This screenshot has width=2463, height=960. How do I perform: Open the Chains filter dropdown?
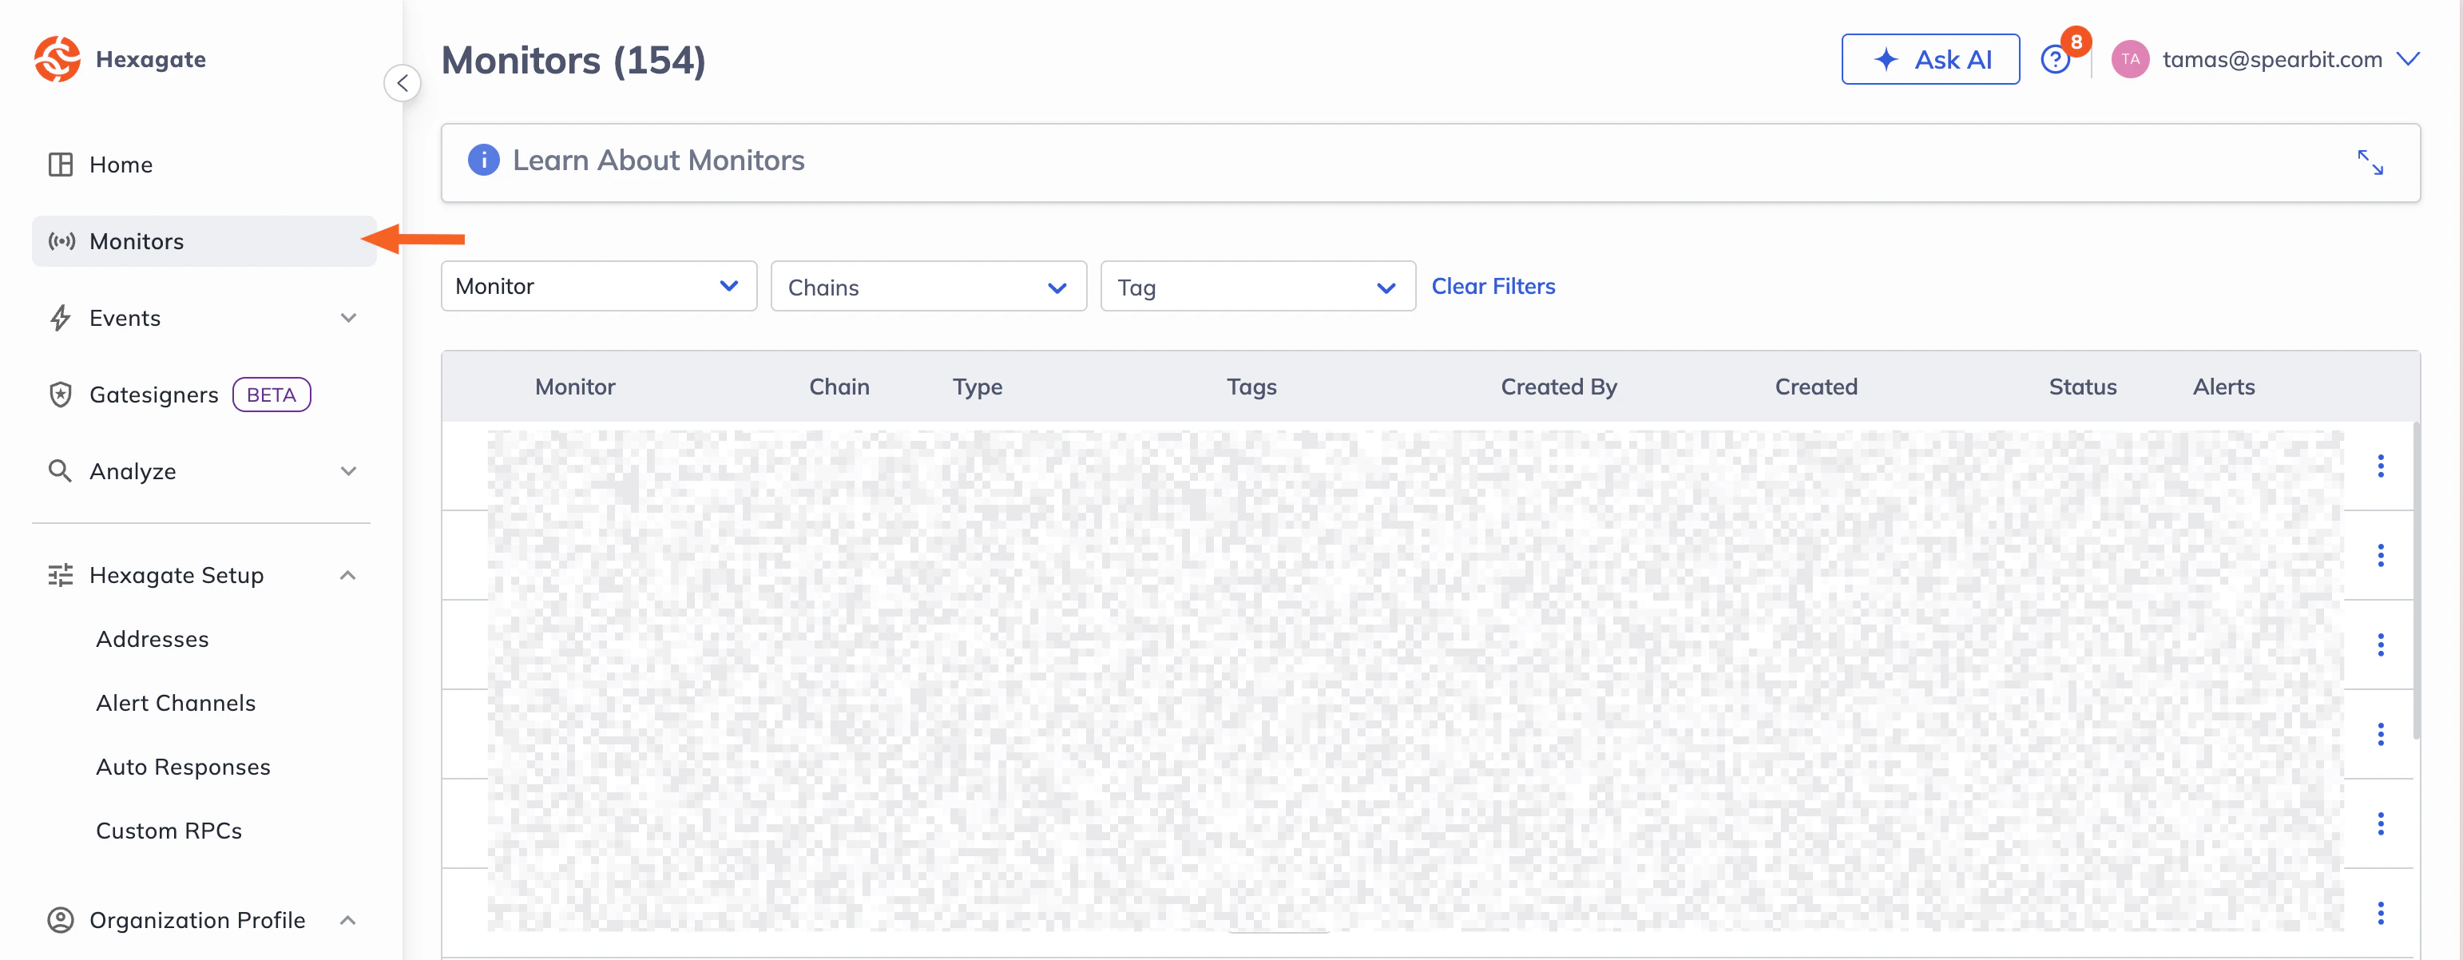927,287
